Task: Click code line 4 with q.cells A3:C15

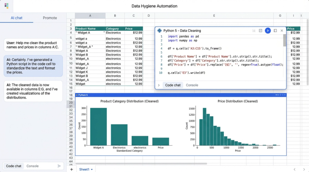Action: point(195,48)
